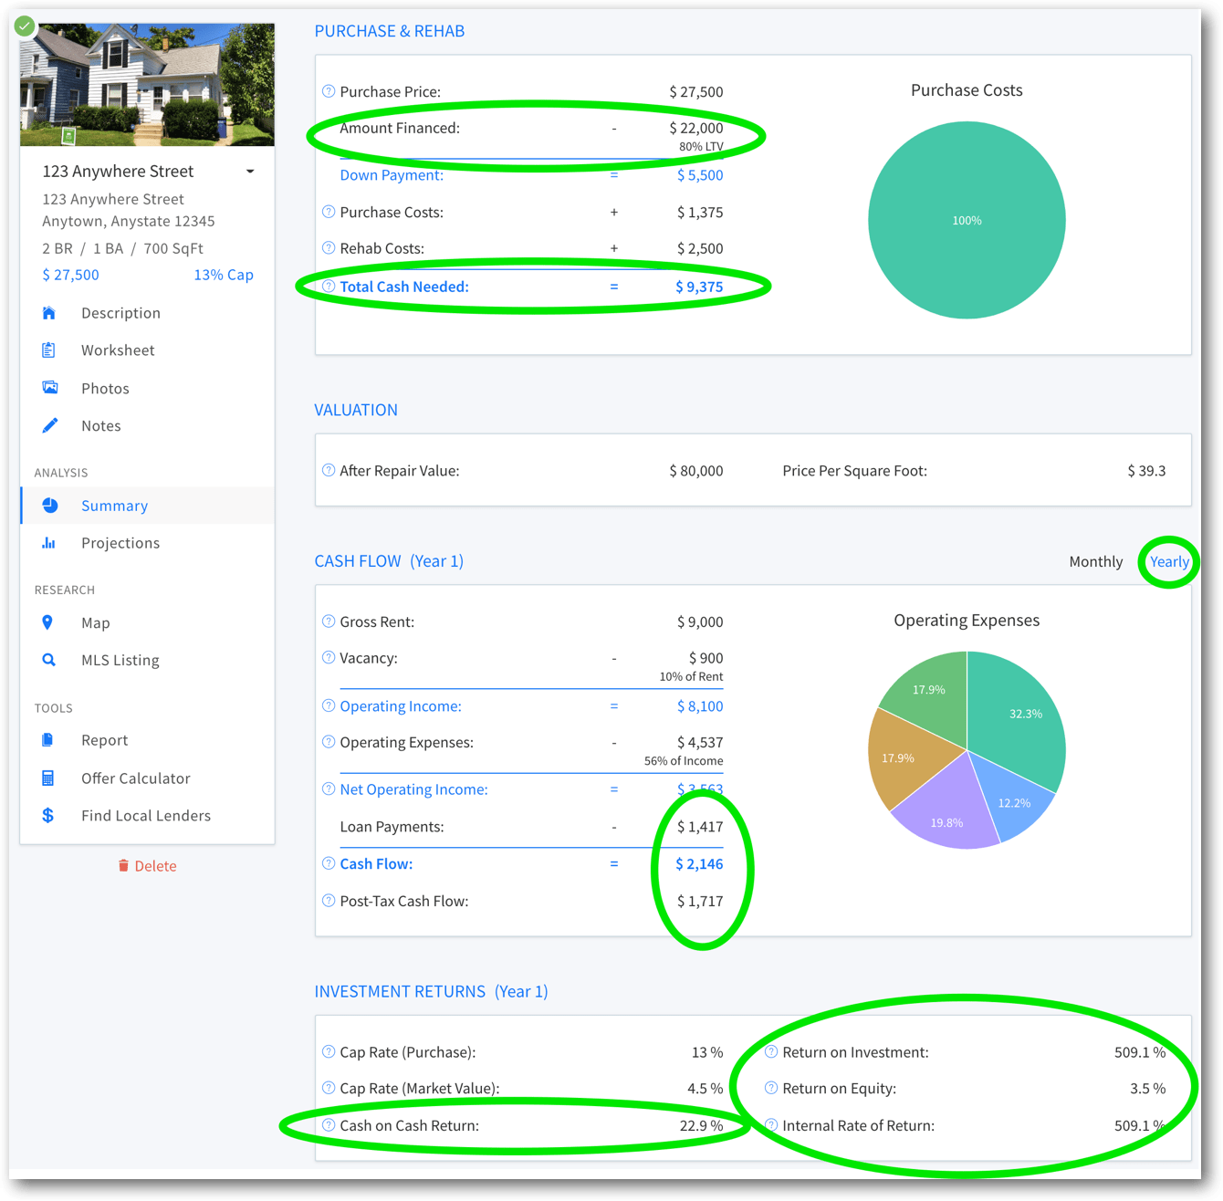Click the Summary pie chart icon
1223x1201 pixels.
[49, 506]
